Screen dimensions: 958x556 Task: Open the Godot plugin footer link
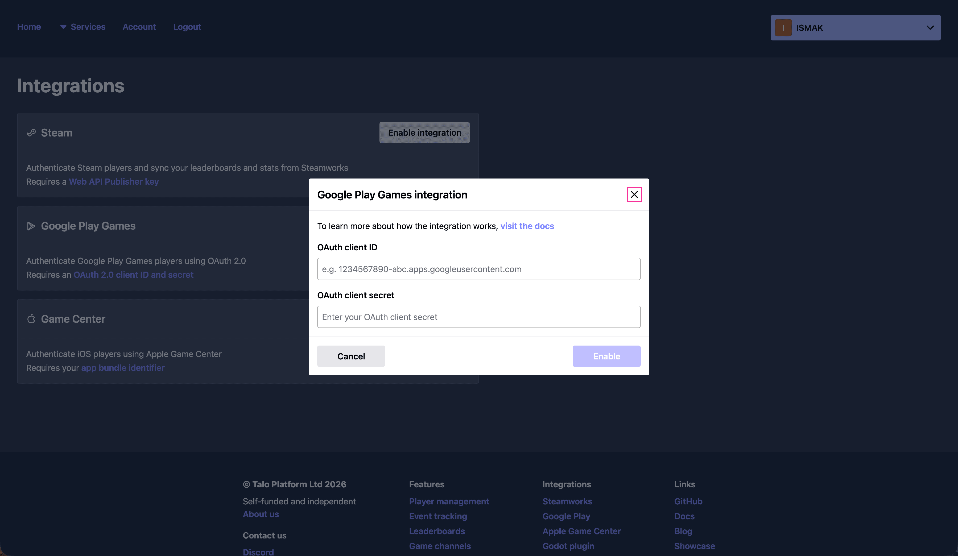pyautogui.click(x=568, y=546)
